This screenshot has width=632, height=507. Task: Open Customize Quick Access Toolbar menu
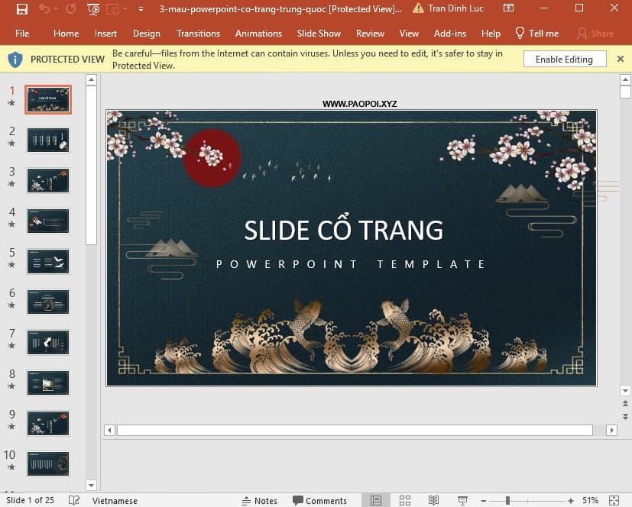click(140, 9)
